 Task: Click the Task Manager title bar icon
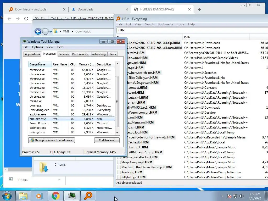pyautogui.click(x=24, y=41)
